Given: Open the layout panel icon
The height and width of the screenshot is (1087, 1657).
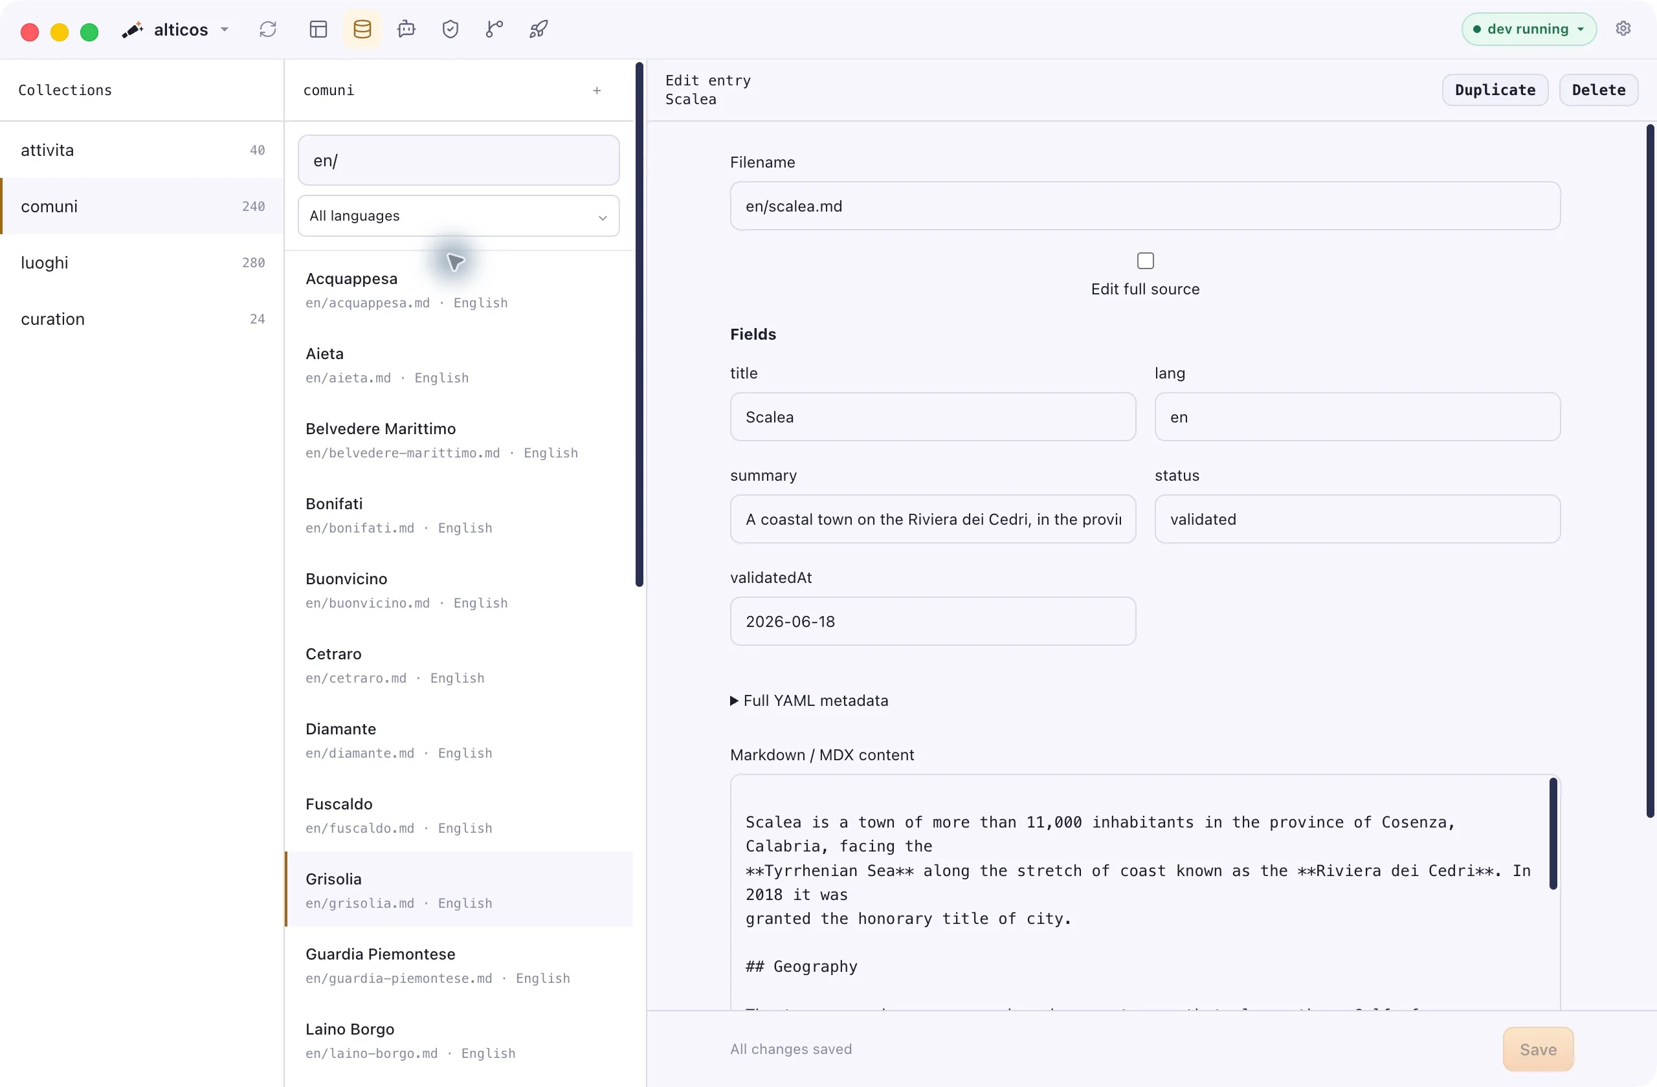Looking at the screenshot, I should click(x=318, y=29).
